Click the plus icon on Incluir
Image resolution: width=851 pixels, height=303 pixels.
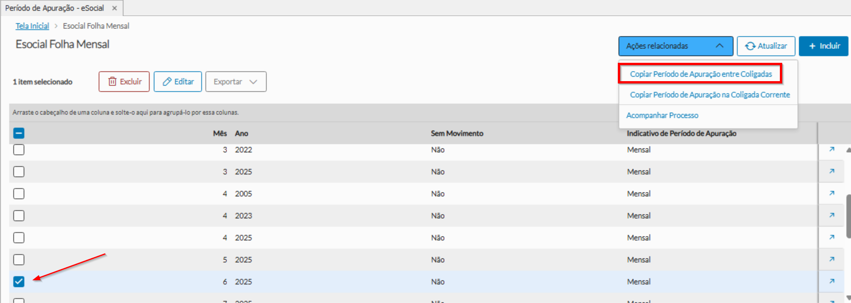point(812,46)
